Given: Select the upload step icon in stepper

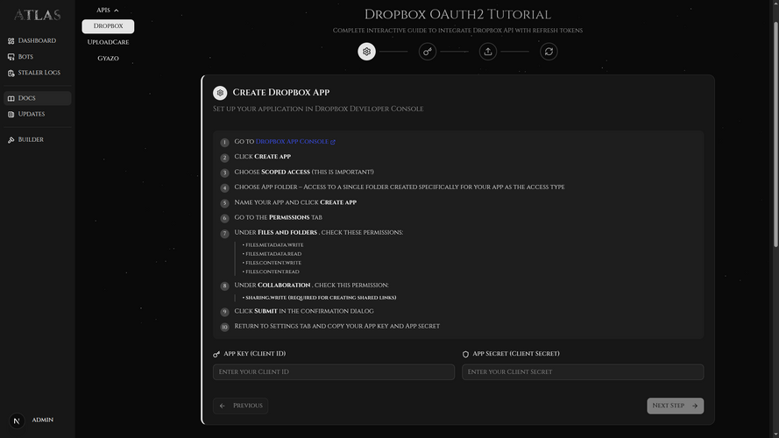Looking at the screenshot, I should tap(488, 52).
